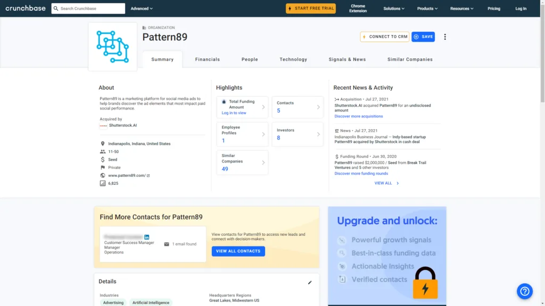The height and width of the screenshot is (306, 545).
Task: Click the flag icon beside Private
Action: 103,167
